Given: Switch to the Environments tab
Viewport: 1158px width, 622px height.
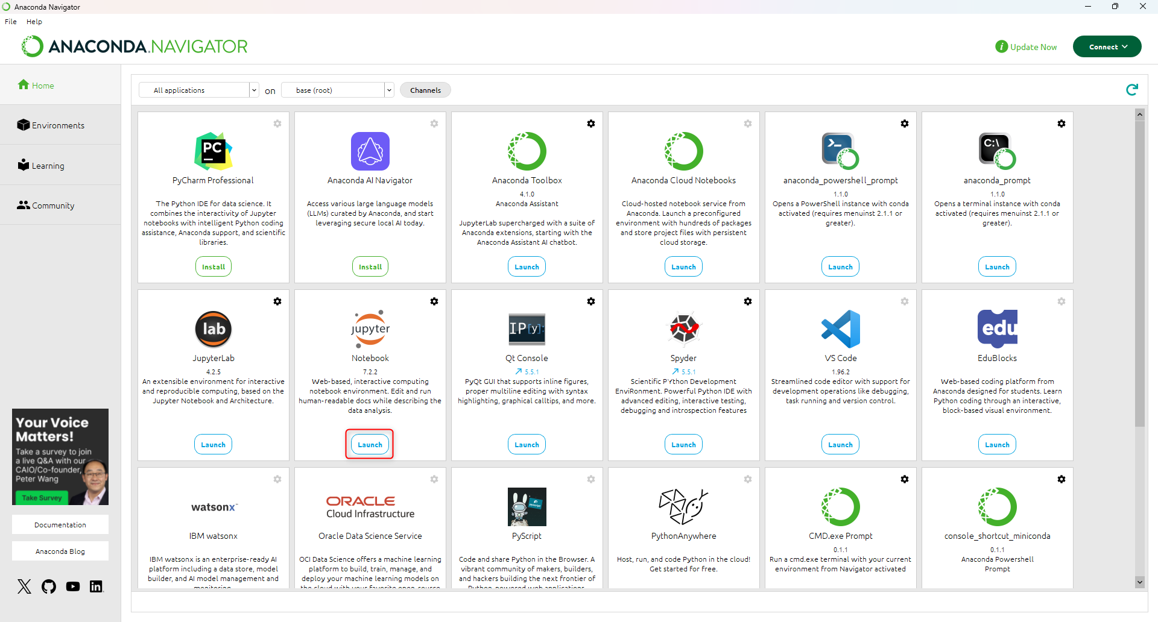Looking at the screenshot, I should (60, 125).
